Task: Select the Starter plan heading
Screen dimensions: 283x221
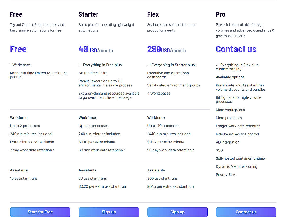Action: (x=88, y=14)
